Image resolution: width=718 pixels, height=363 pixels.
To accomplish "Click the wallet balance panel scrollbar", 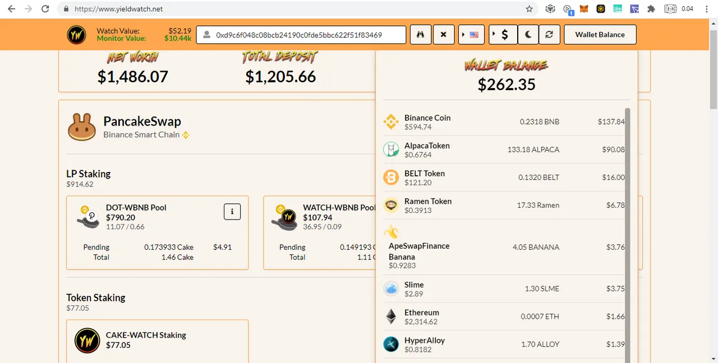I will 628,235.
